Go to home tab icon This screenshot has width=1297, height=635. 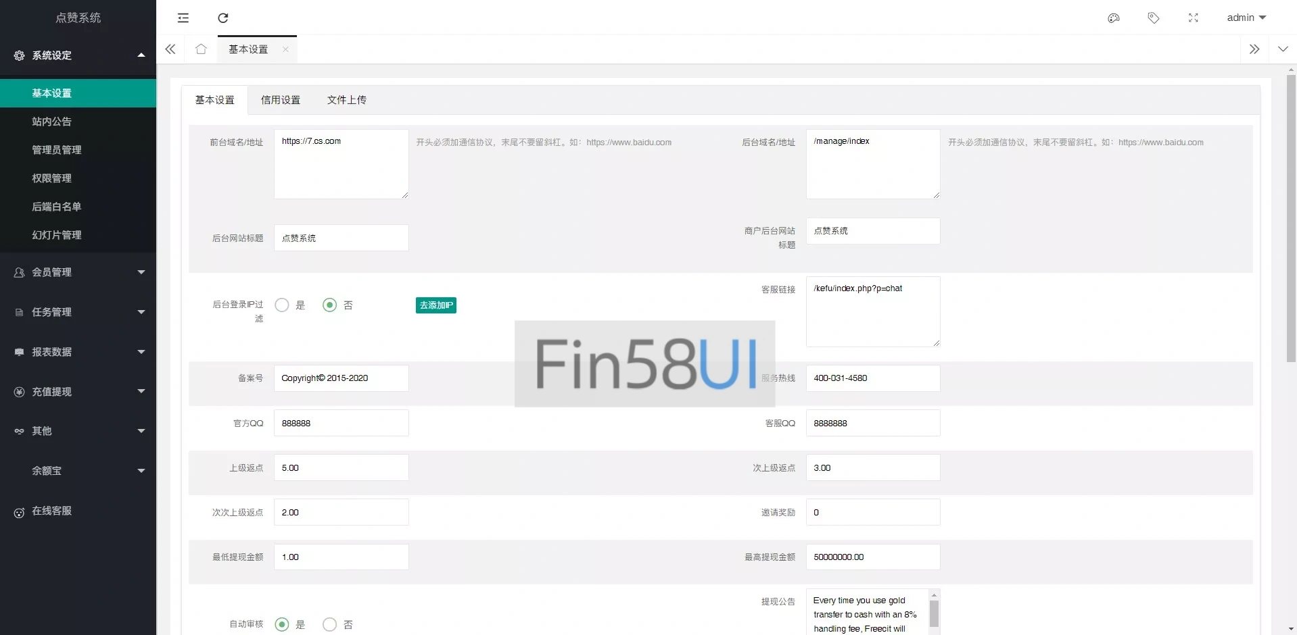click(201, 49)
